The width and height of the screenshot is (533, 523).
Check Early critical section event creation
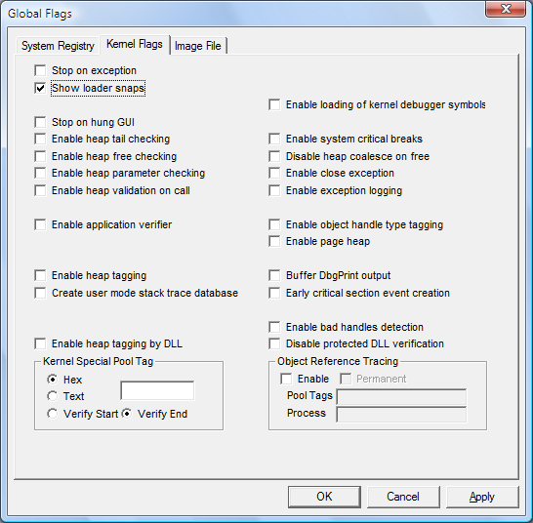pos(274,293)
